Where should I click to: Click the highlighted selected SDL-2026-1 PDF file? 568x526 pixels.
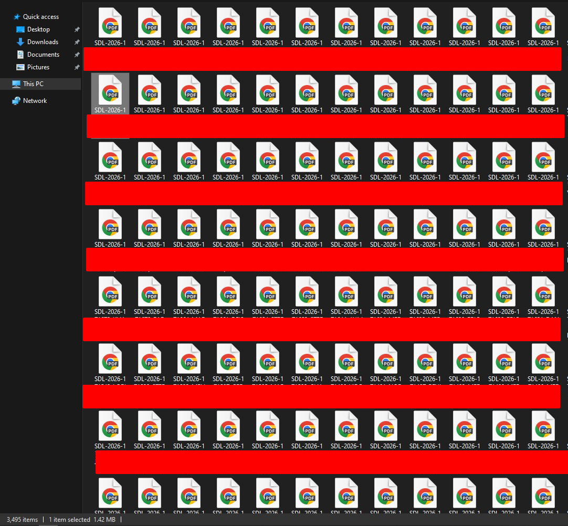coord(110,94)
